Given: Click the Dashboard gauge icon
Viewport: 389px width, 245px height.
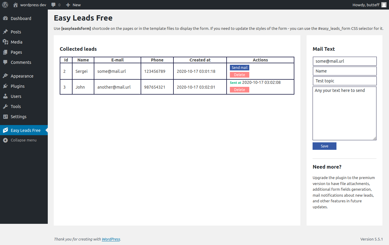Looking at the screenshot, I should (5, 19).
